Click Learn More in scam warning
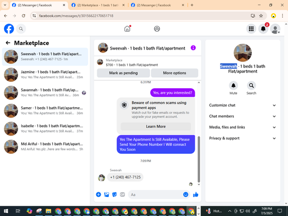Viewport: 288px width, 216px height. tap(156, 127)
